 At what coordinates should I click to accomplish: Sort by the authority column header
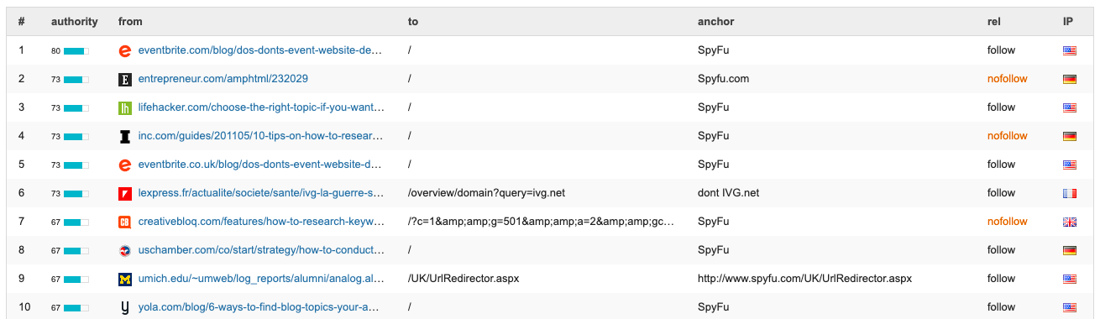pyautogui.click(x=74, y=22)
